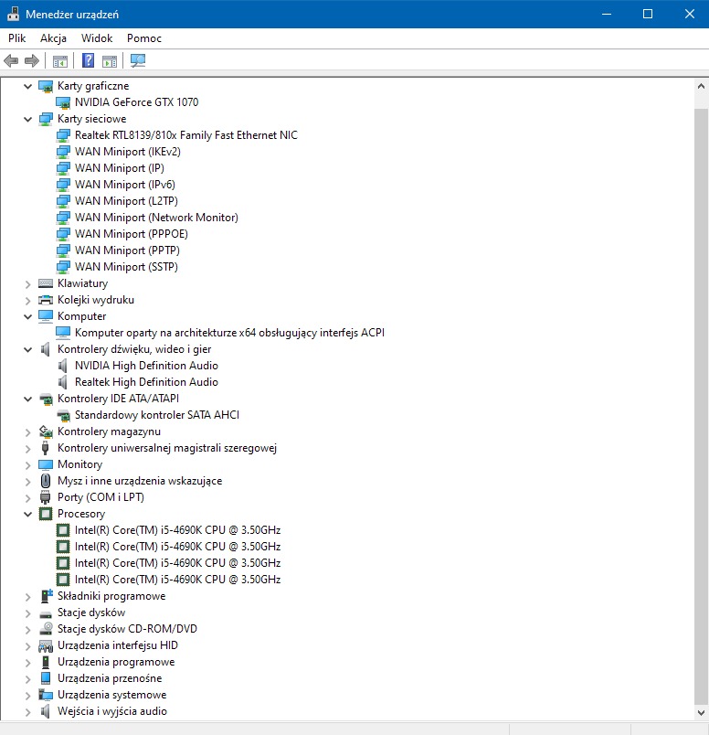This screenshot has width=709, height=735.
Task: Select WAN Miniport (PPPOE)
Action: pyautogui.click(x=132, y=234)
